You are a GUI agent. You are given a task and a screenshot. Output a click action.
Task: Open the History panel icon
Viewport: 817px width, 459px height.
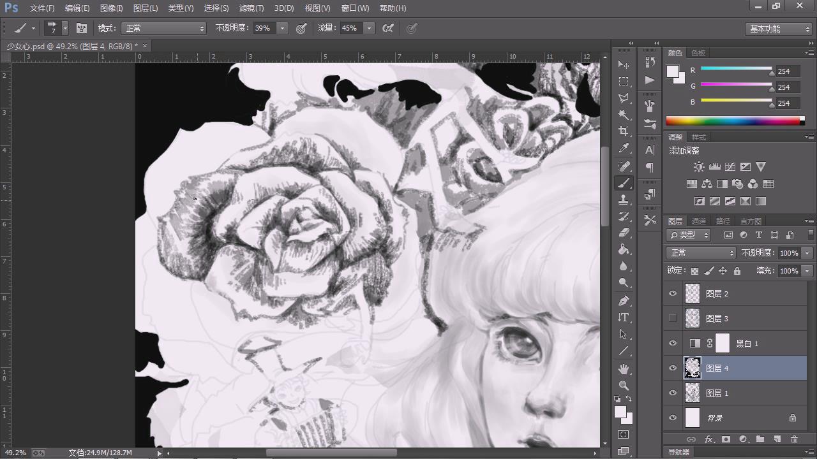650,62
